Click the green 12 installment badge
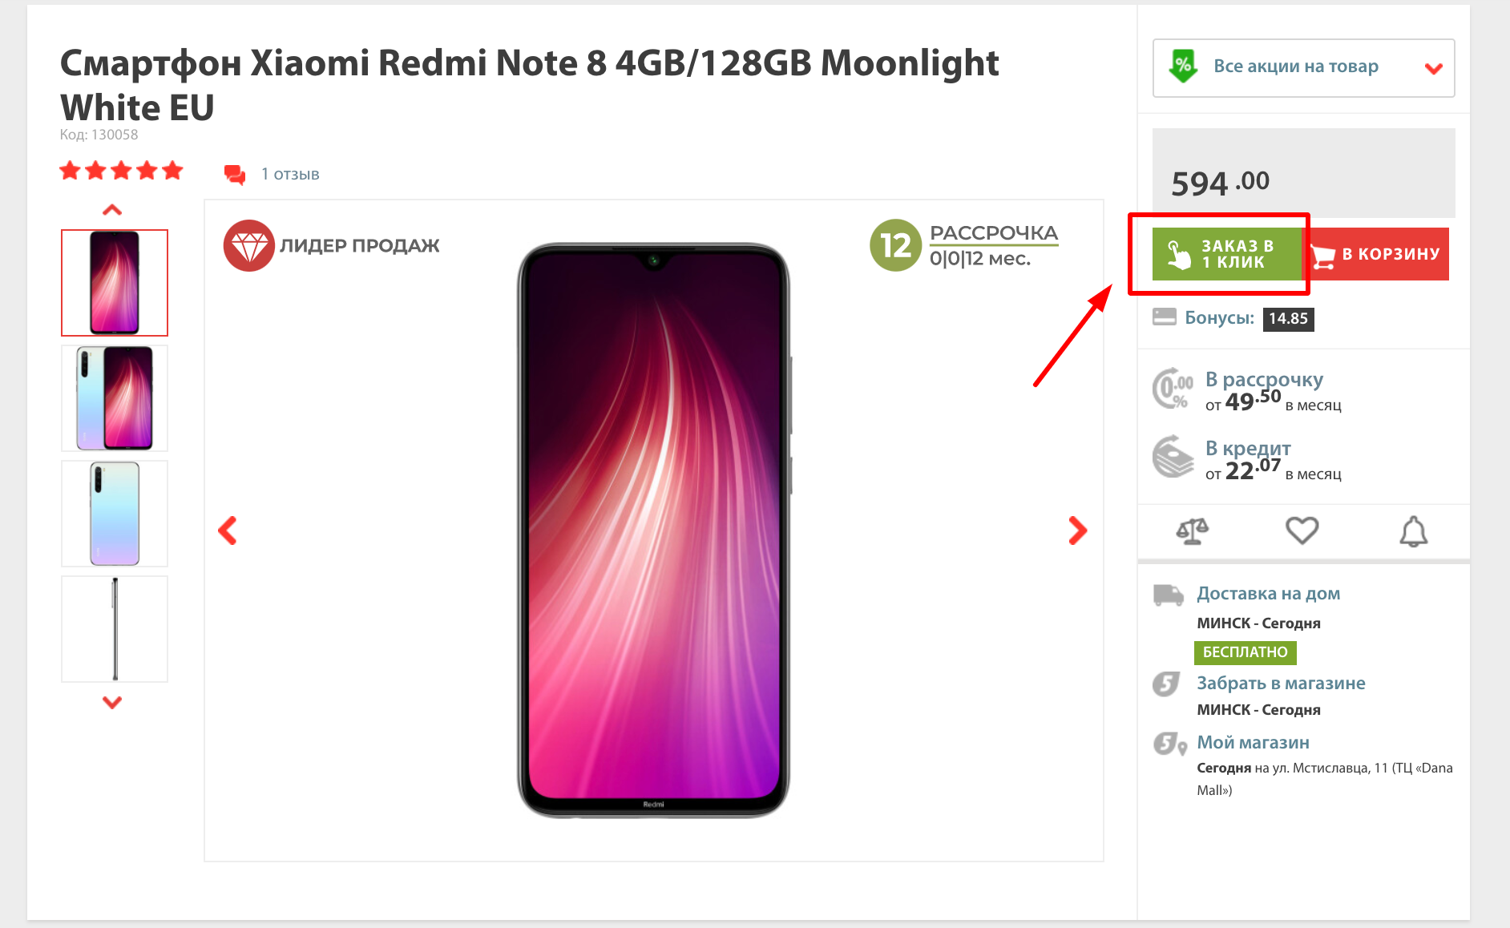The width and height of the screenshot is (1510, 928). [x=895, y=245]
